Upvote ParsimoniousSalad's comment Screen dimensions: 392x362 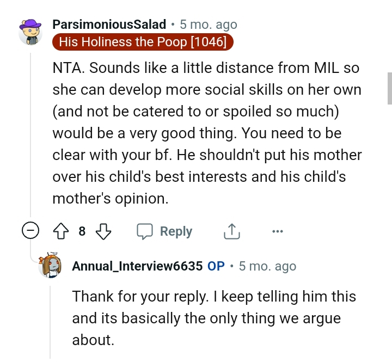pyautogui.click(x=62, y=232)
